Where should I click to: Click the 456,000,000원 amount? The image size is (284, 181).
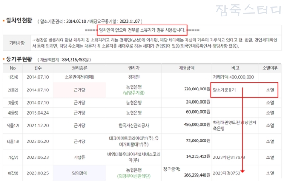[x=197, y=125]
